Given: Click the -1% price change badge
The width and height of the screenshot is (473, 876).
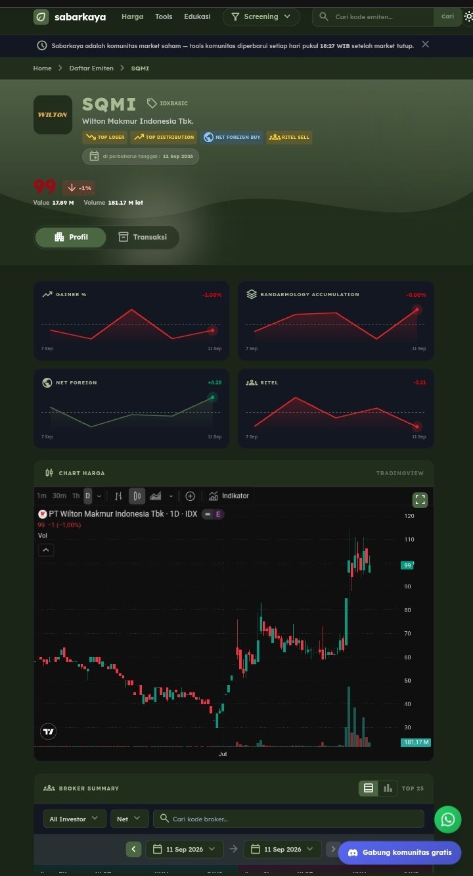Looking at the screenshot, I should pos(79,188).
